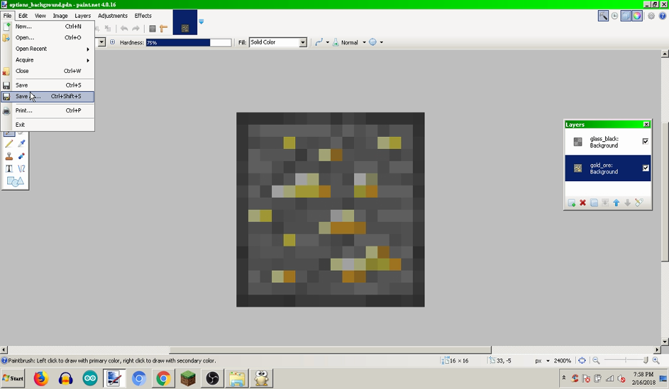The width and height of the screenshot is (669, 389).
Task: Expand the image list arrow beside thumbnail
Action: point(201,21)
